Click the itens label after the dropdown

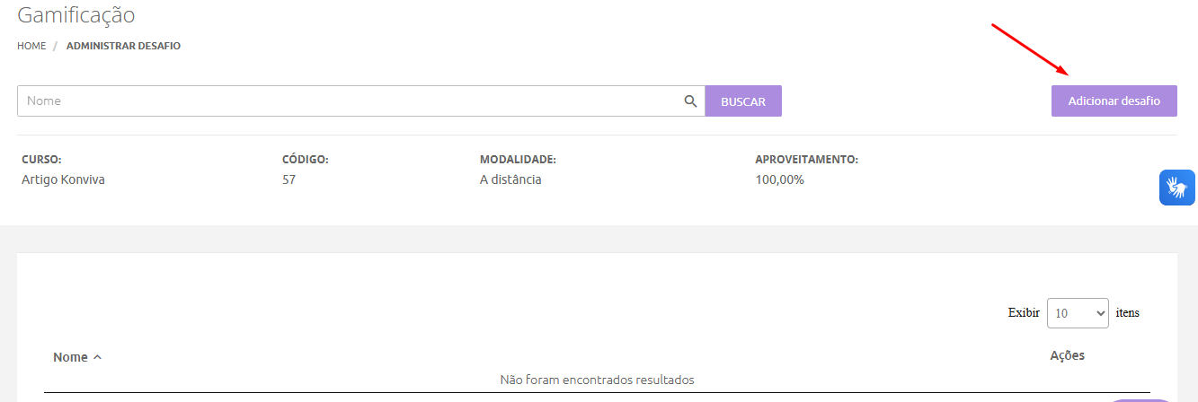pos(1127,312)
